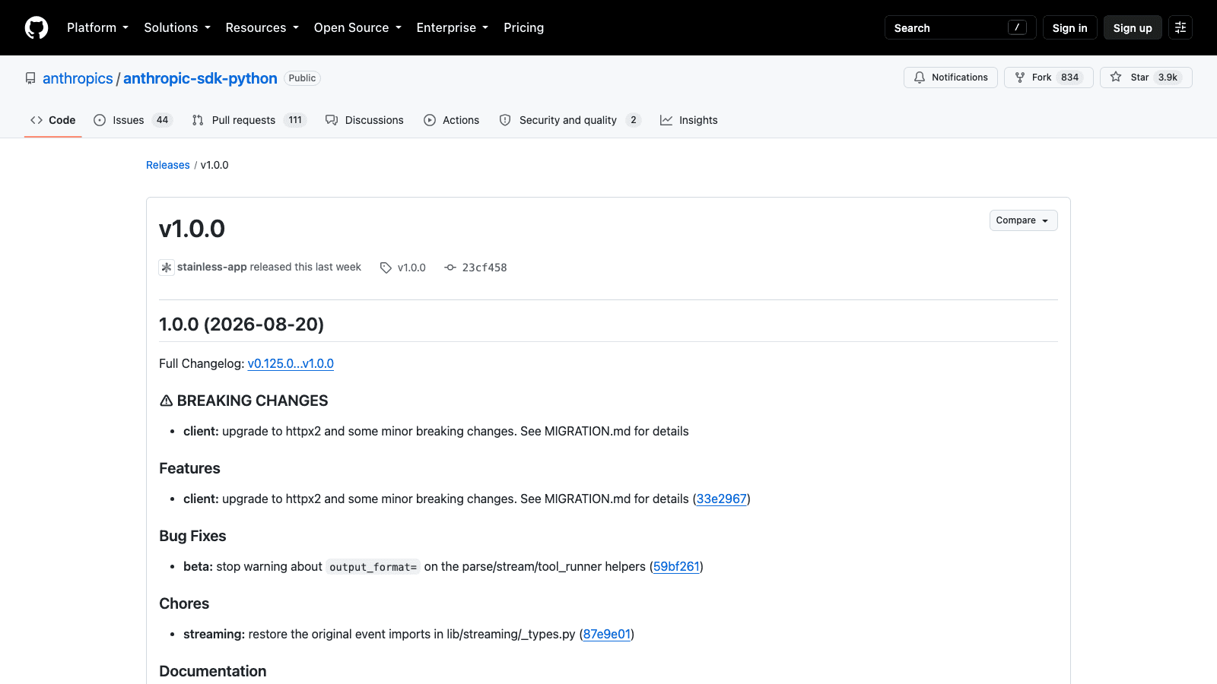Open commit 87e9e01 link

(x=607, y=634)
